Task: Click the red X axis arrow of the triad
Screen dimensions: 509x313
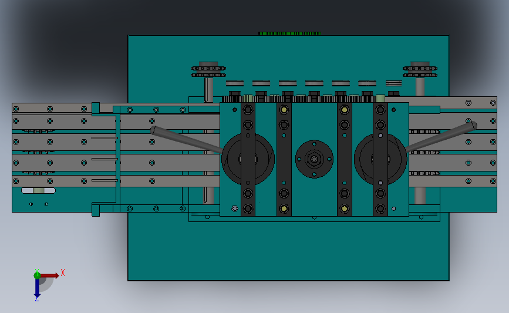Action: coord(49,275)
